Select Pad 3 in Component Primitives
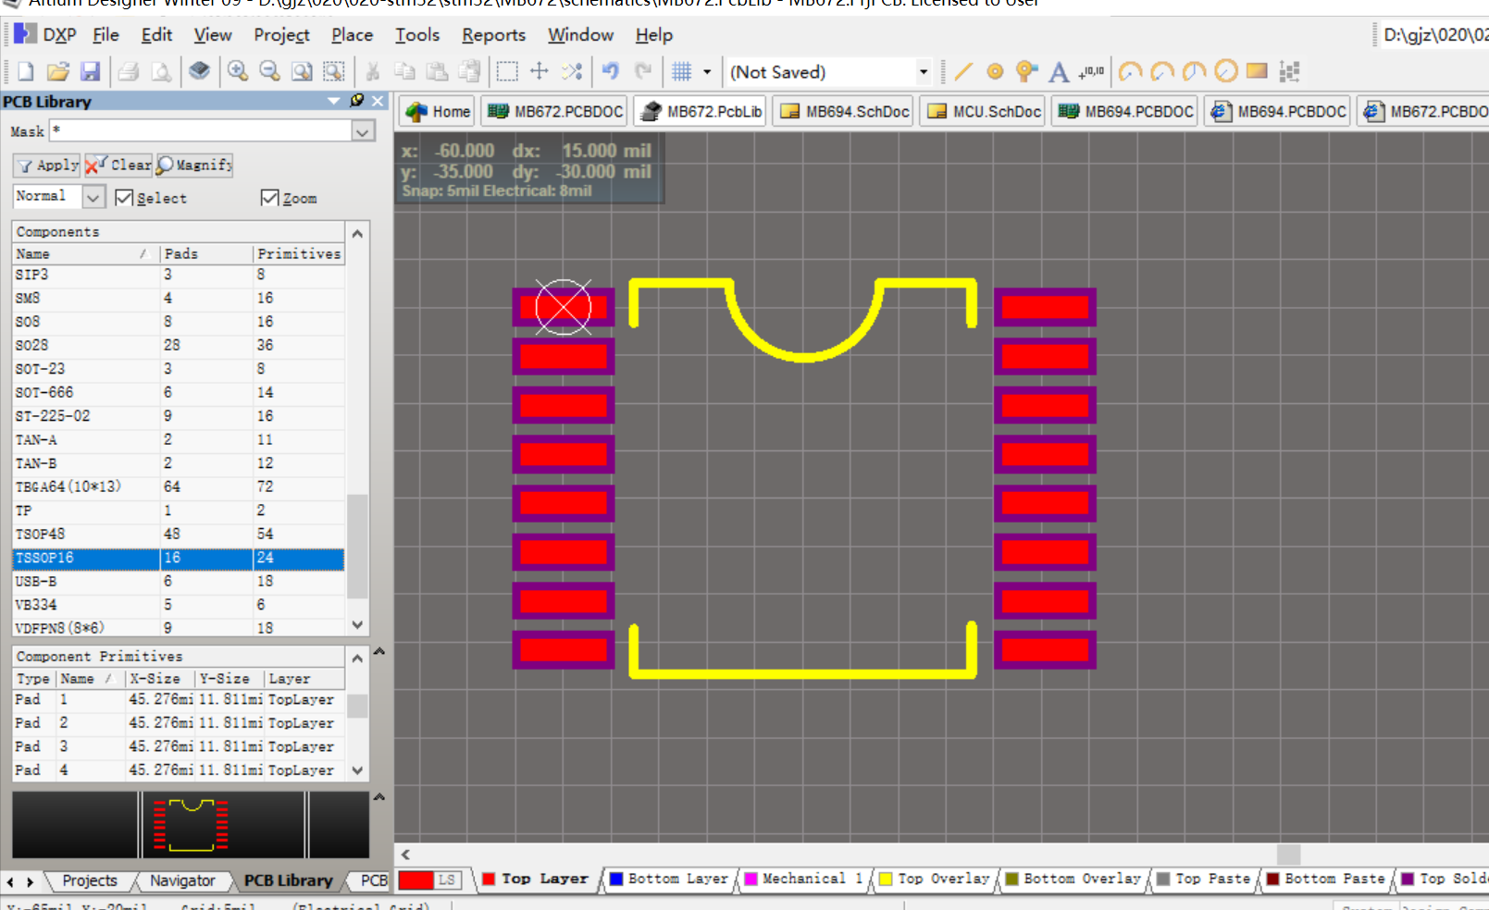 coord(179,746)
